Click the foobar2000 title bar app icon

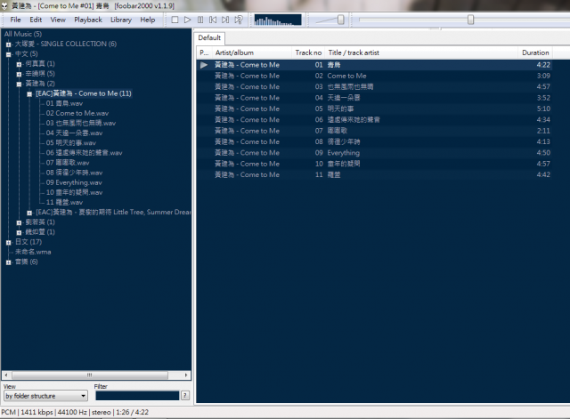click(x=4, y=6)
